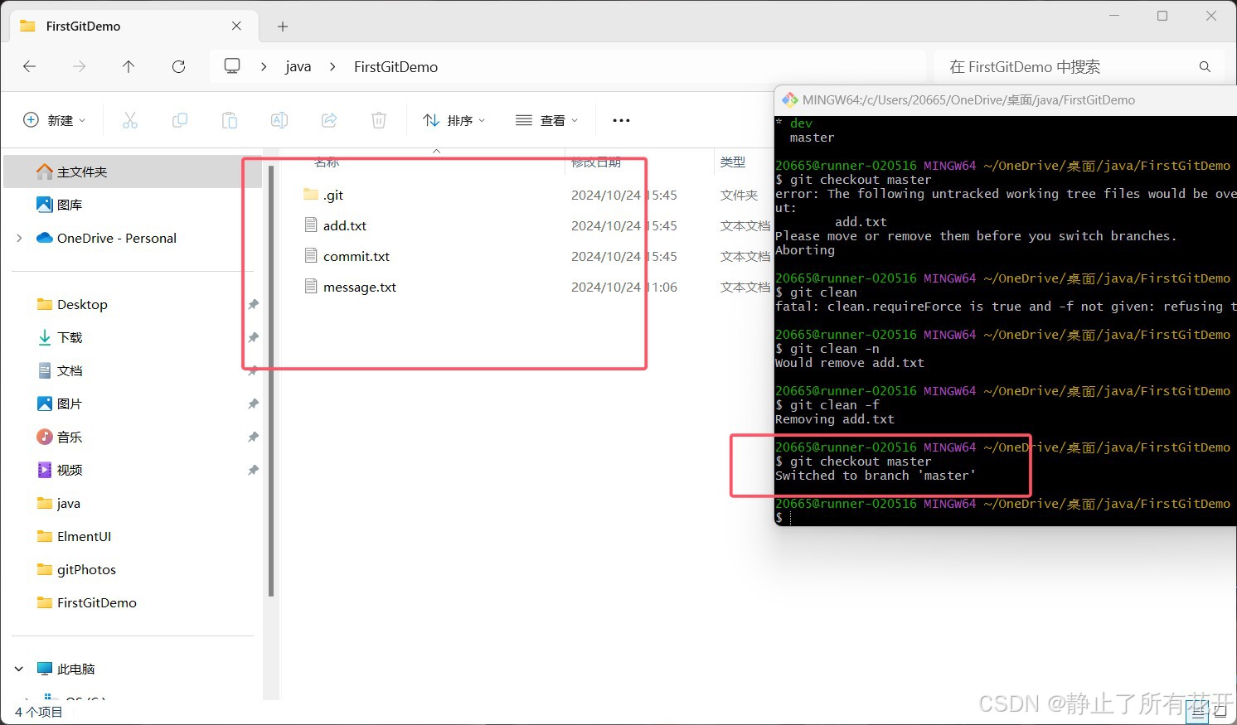1237x725 pixels.
Task: Collapse the 此电脑 (This PC) node
Action: (19, 669)
